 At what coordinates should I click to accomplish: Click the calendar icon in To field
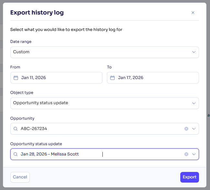pyautogui.click(x=112, y=78)
